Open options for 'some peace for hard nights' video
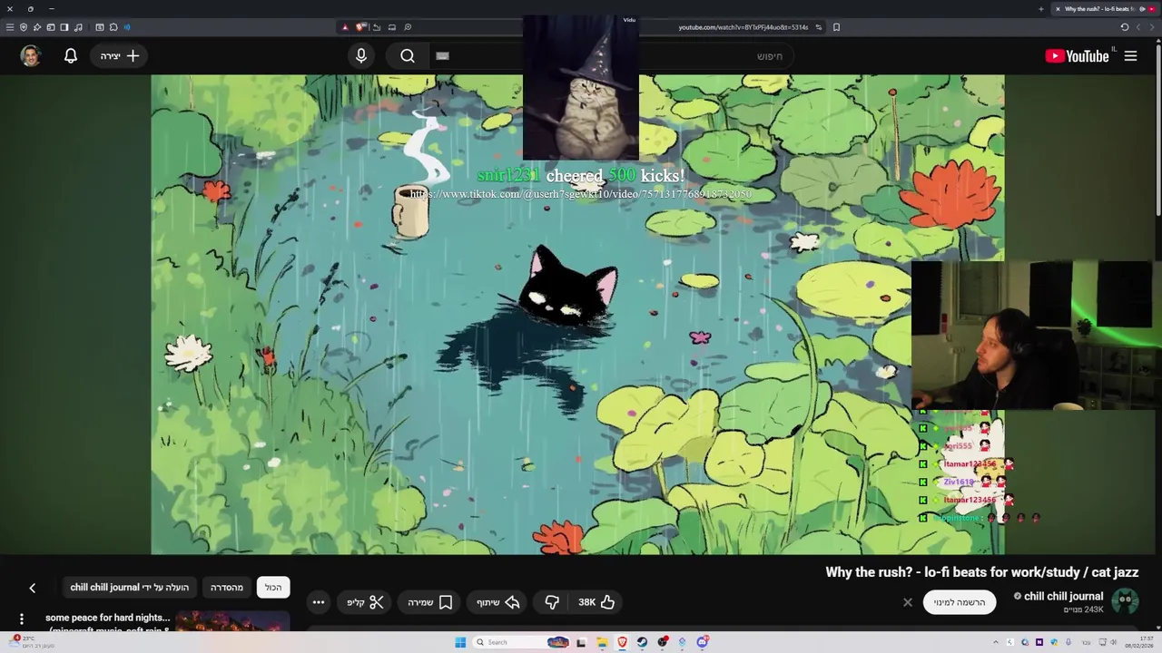 tap(21, 619)
